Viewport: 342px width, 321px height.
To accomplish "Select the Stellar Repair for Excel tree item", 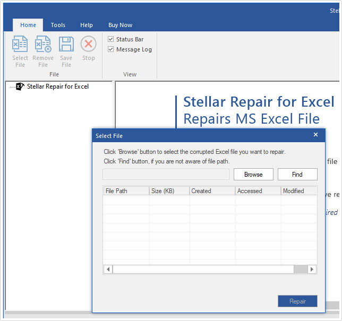I will [57, 86].
